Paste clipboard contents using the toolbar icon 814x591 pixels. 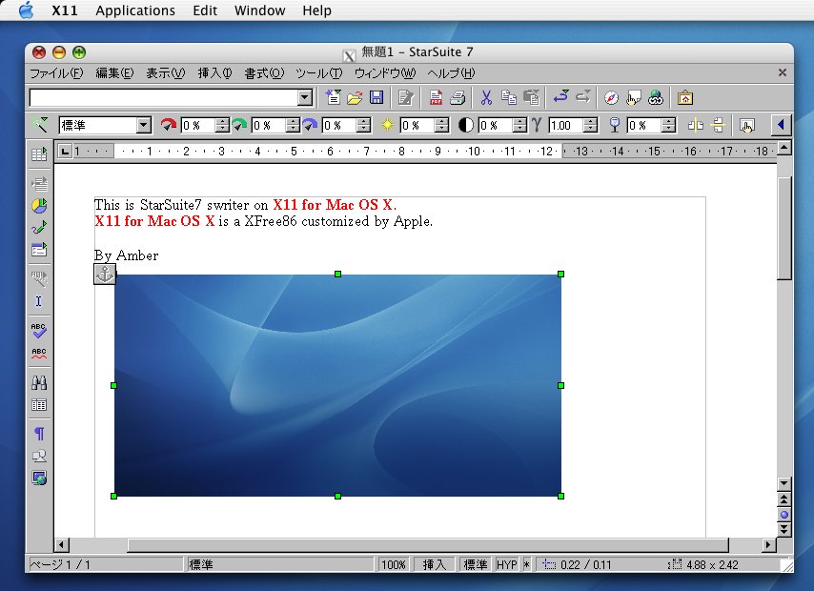[531, 97]
